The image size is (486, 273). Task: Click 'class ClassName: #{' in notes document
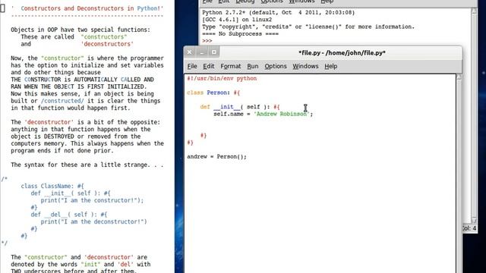[x=52, y=186]
